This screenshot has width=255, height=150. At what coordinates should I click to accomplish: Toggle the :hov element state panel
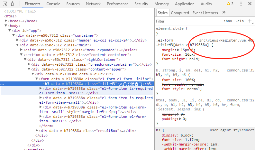(228, 21)
